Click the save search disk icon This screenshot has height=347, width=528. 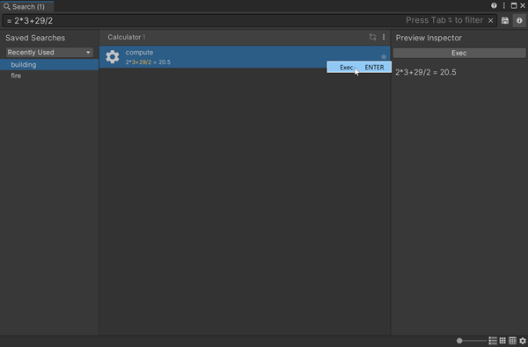[505, 20]
